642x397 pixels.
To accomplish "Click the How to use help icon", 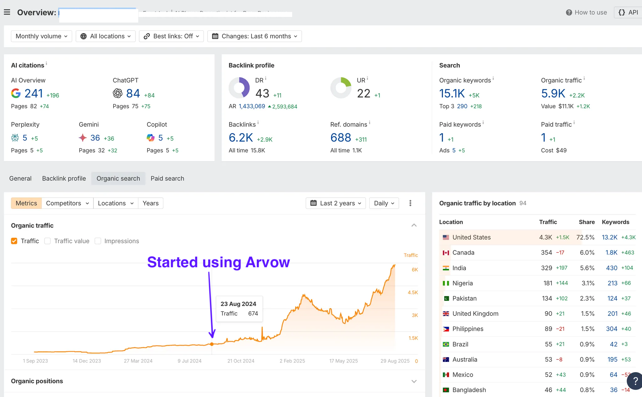I will tap(569, 13).
